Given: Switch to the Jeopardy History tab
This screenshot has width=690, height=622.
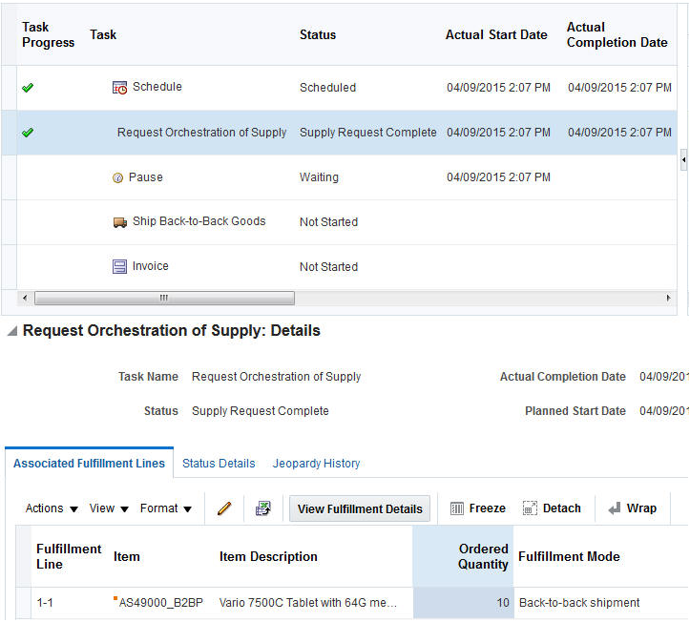Looking at the screenshot, I should (x=316, y=464).
